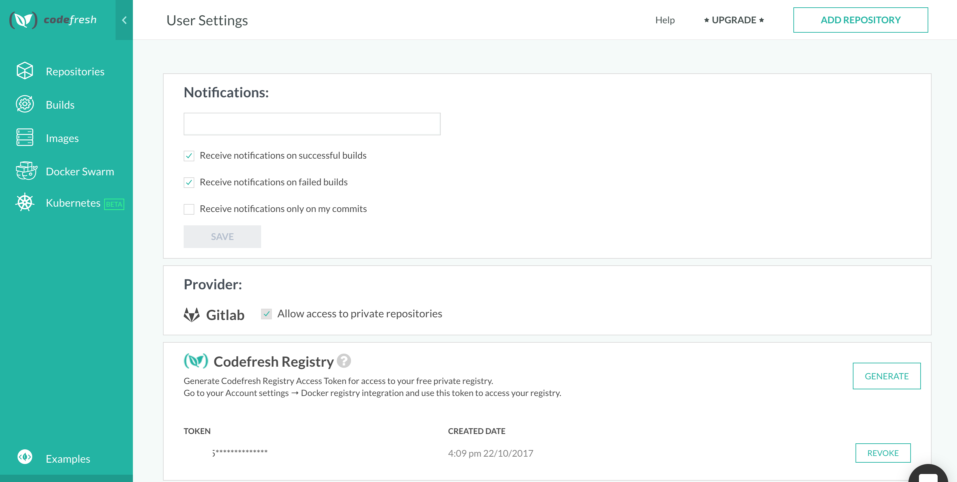The height and width of the screenshot is (482, 957).
Task: Disable notifications on failed builds
Action: coord(189,182)
